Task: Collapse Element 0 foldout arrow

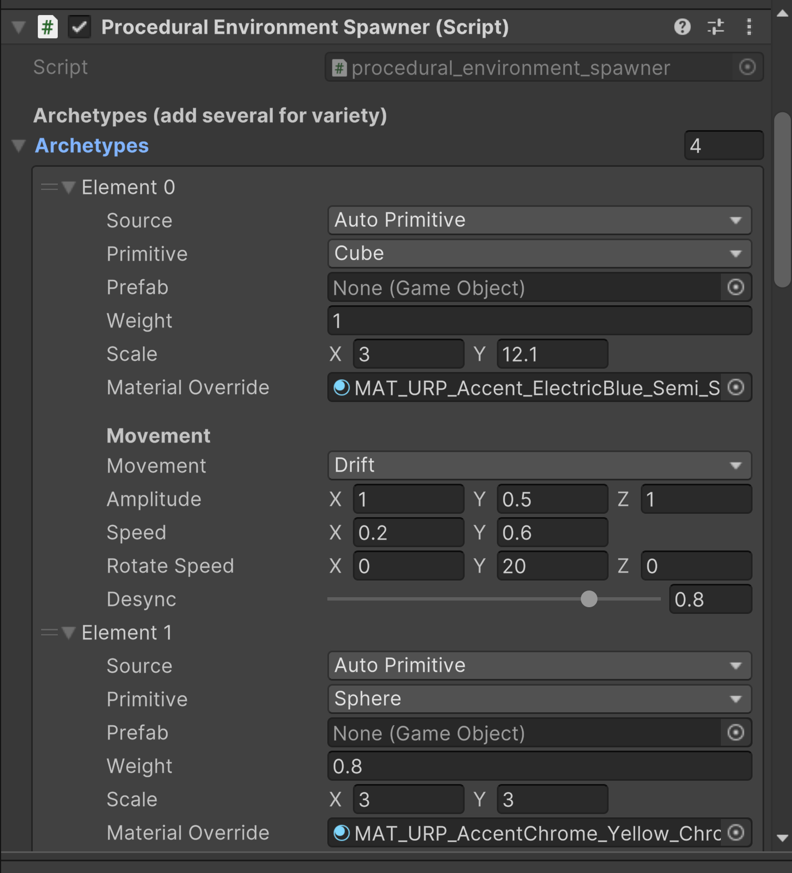Action: point(68,187)
